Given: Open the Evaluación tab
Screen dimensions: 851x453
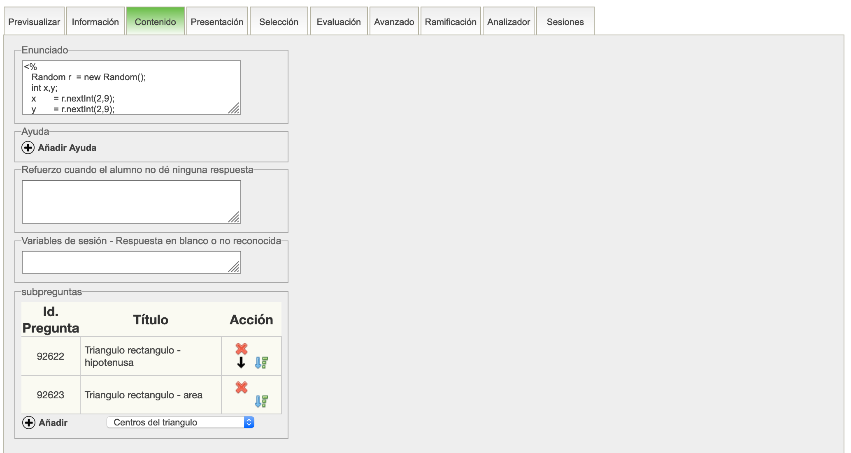Looking at the screenshot, I should (339, 22).
